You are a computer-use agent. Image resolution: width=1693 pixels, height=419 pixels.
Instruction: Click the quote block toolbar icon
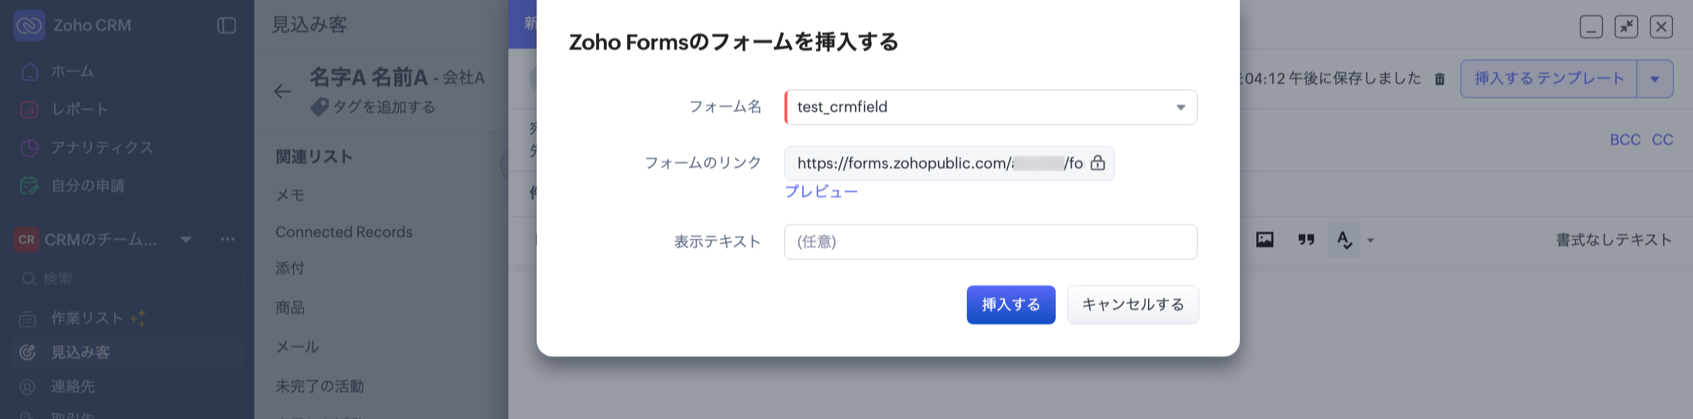click(1306, 240)
